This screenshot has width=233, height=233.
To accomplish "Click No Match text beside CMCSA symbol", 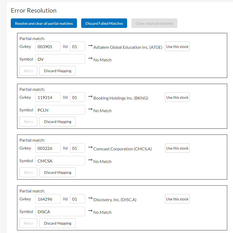I will coord(102,162).
